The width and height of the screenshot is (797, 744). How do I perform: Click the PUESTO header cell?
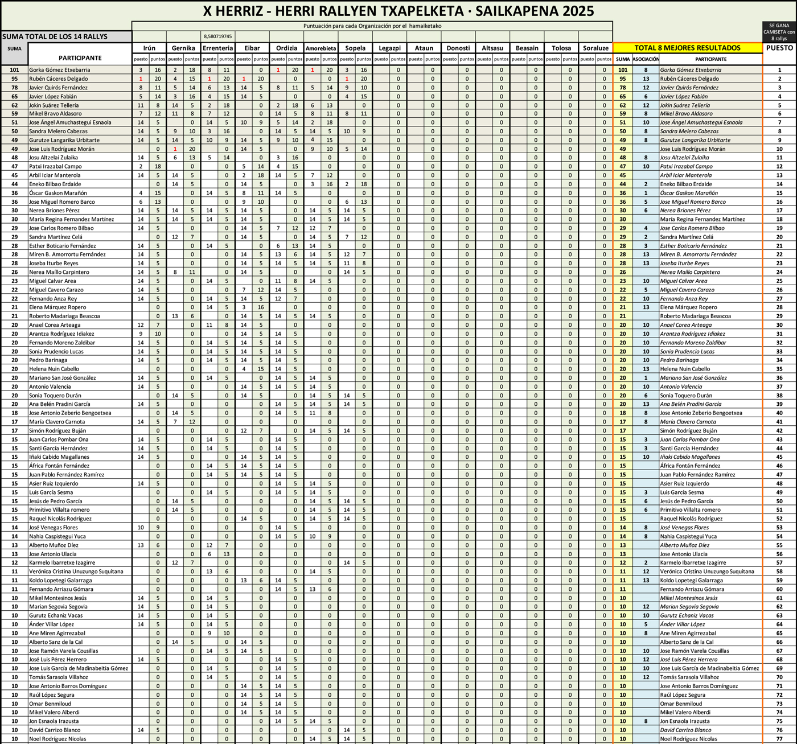pos(780,48)
